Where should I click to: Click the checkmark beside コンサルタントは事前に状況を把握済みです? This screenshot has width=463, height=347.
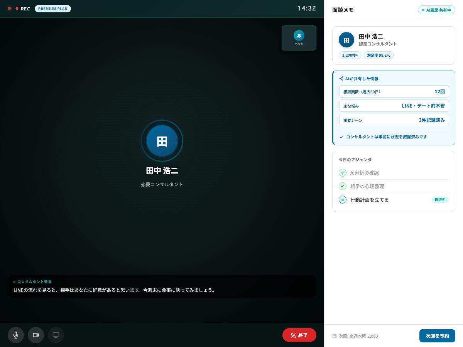pyautogui.click(x=341, y=136)
